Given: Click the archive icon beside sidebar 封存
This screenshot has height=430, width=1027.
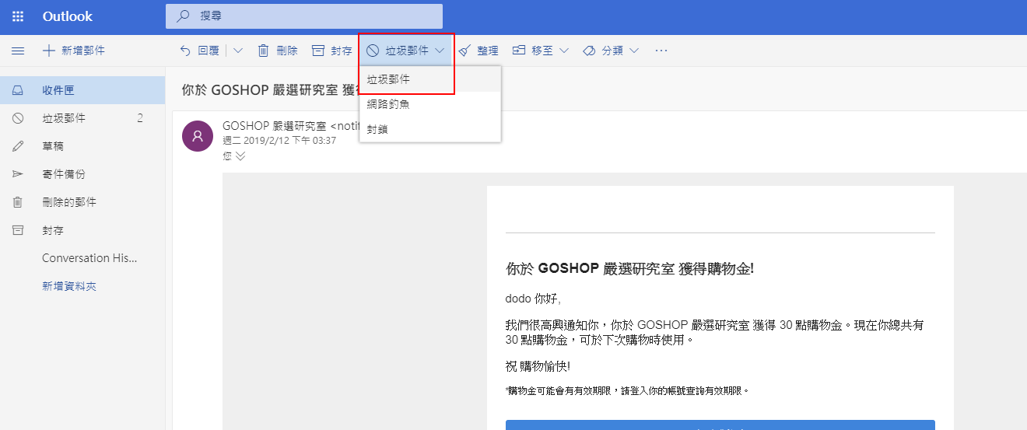Looking at the screenshot, I should 18,230.
